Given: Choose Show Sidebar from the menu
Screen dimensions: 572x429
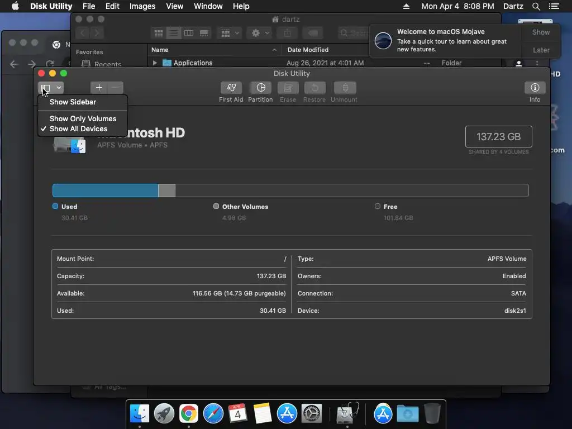Looking at the screenshot, I should pos(83,102).
